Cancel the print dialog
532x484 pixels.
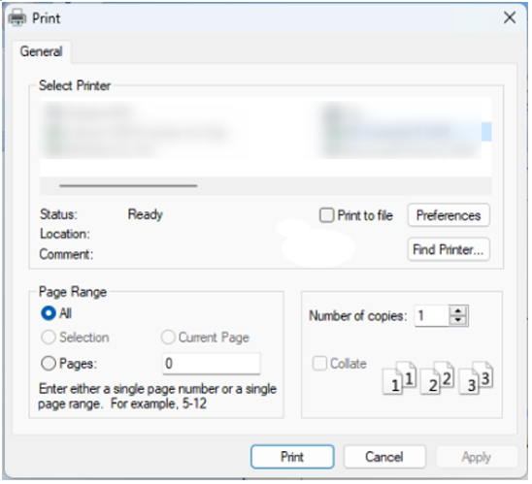click(384, 458)
